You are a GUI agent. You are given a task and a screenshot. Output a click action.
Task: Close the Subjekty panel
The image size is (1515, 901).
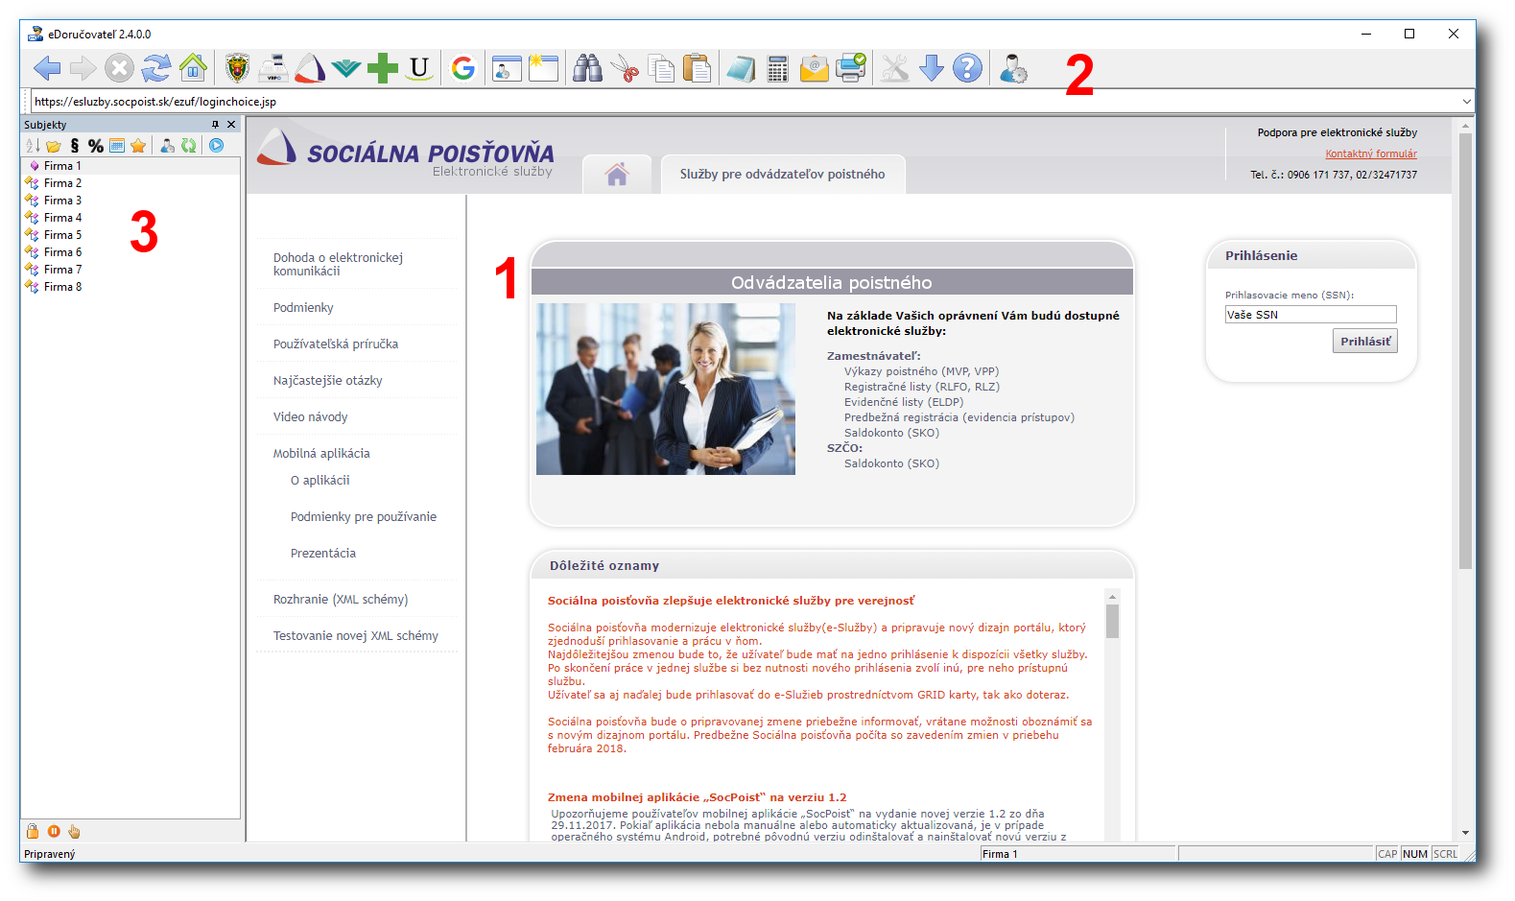coord(231,125)
